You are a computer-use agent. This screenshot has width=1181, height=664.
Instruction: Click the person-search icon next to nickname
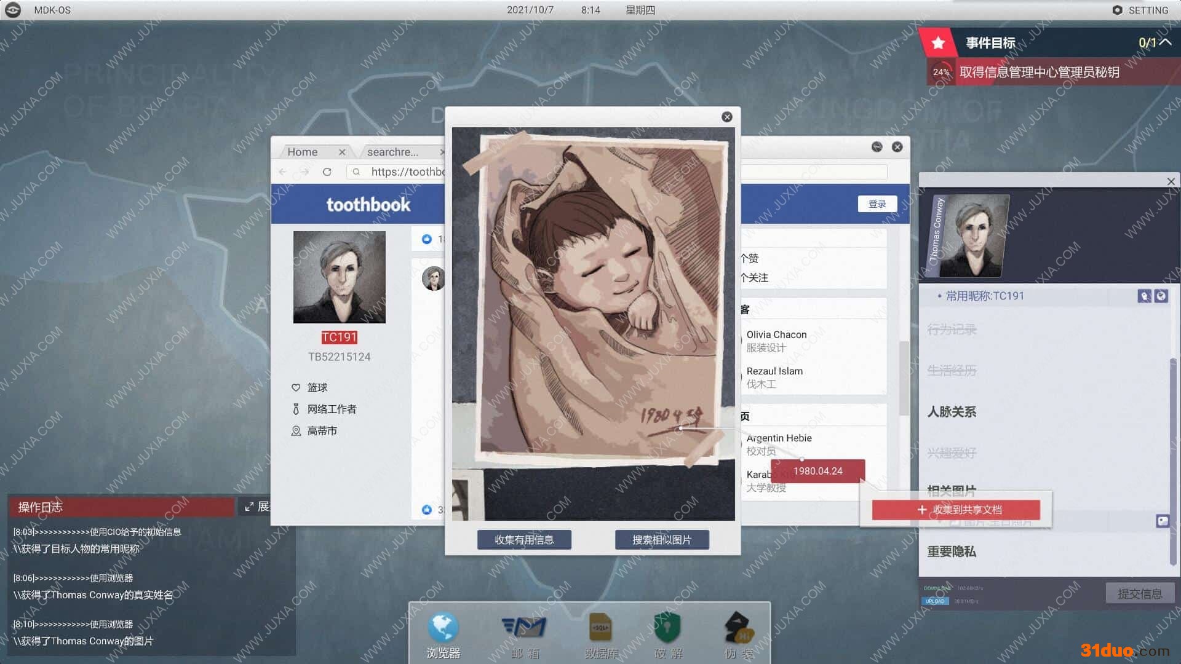pos(1144,296)
